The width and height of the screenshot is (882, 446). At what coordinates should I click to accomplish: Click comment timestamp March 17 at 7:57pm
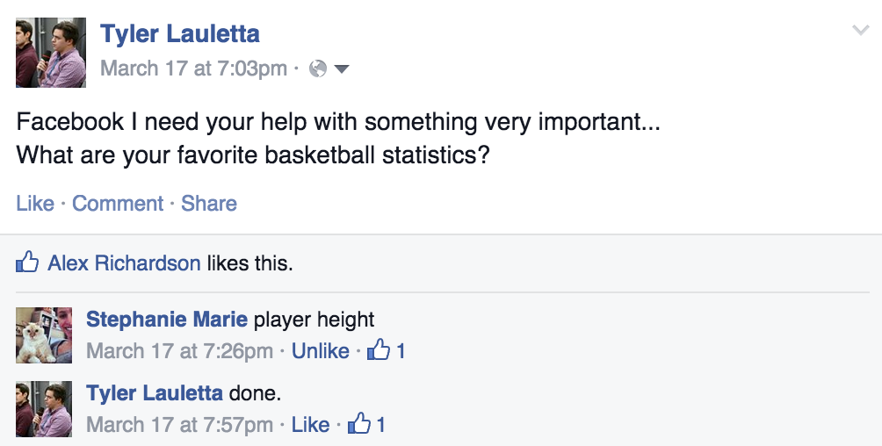179,425
